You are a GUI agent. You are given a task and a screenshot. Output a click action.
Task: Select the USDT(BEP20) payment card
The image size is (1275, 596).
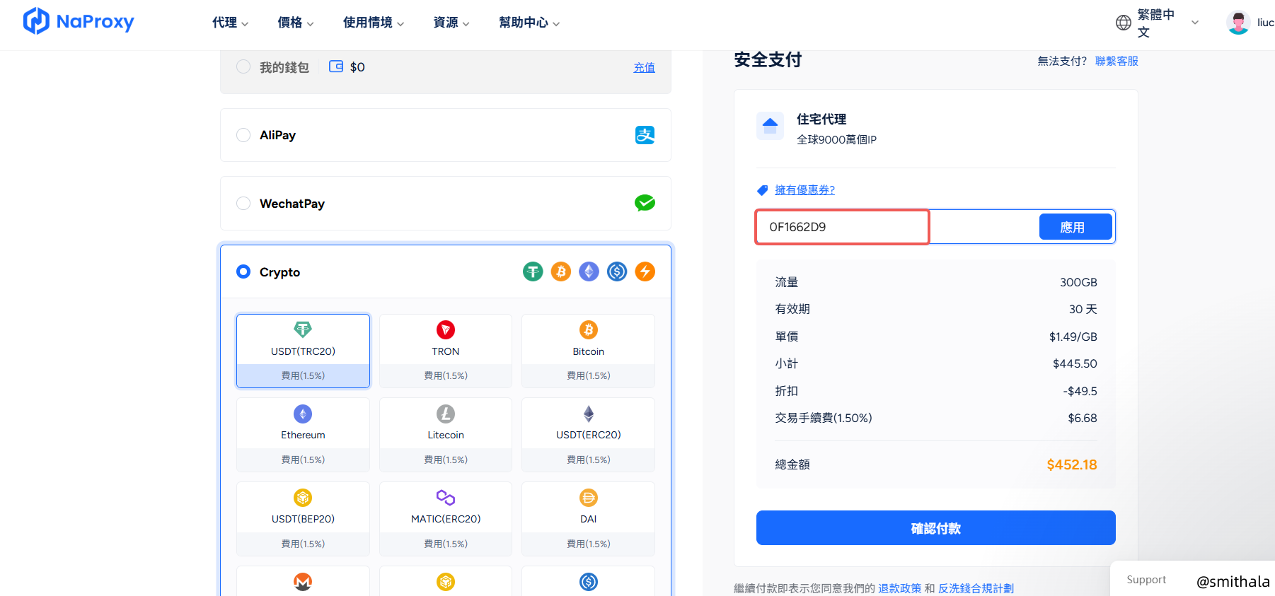[x=303, y=518]
